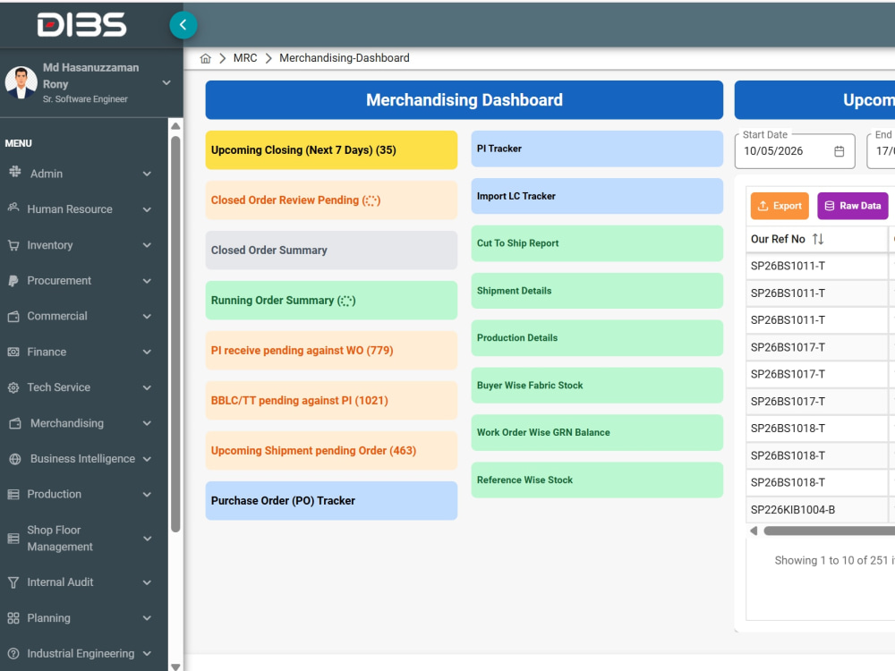The height and width of the screenshot is (671, 895).
Task: Expand the Procurement chevron
Action: [x=147, y=281]
